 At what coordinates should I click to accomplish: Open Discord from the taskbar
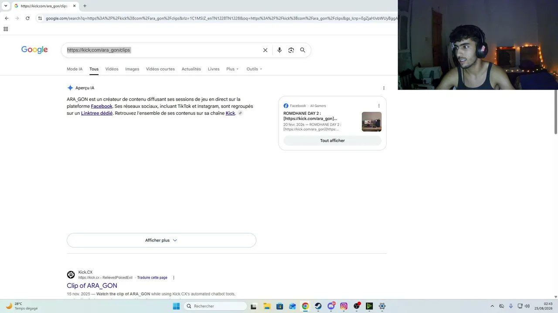click(x=331, y=306)
